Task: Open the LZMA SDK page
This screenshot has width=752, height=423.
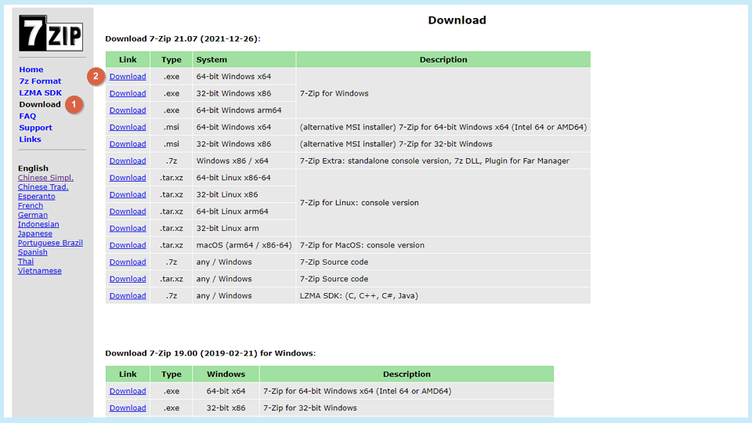Action: coord(40,92)
